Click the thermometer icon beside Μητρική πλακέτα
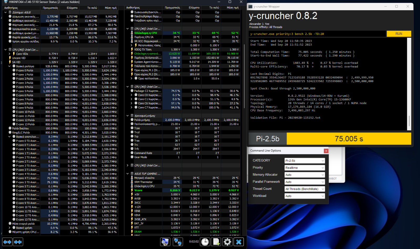The image size is (420, 249). tap(132, 178)
